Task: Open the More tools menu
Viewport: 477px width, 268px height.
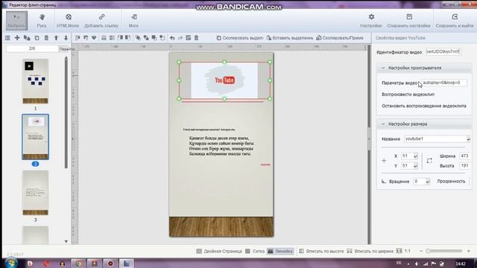Action: 133,21
